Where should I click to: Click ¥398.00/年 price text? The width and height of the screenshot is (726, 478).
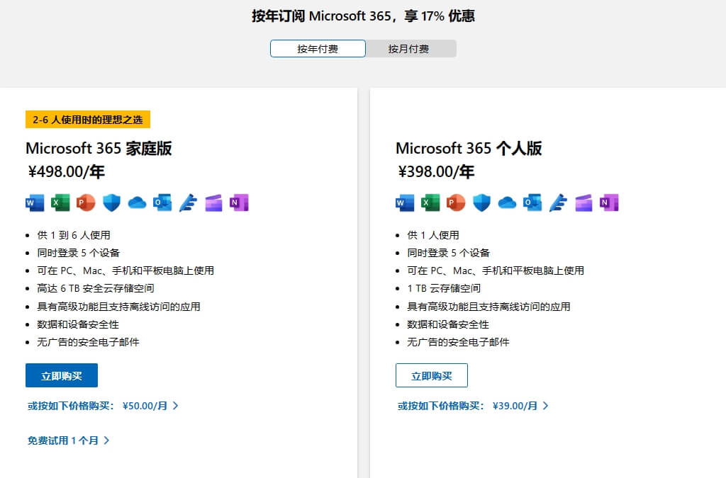[436, 172]
